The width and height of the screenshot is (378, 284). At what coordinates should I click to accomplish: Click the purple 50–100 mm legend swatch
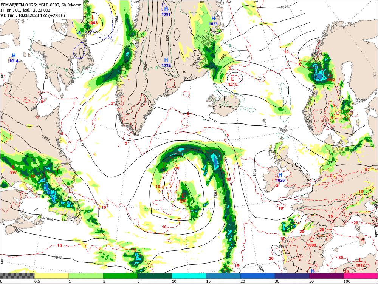click(x=327, y=276)
